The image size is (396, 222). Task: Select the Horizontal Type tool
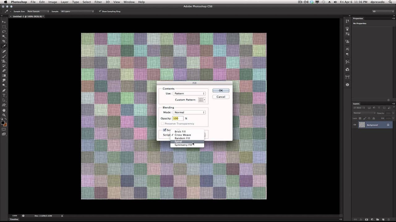click(x=4, y=95)
